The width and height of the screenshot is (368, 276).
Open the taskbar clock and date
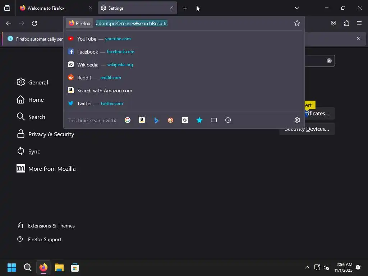[344, 267]
